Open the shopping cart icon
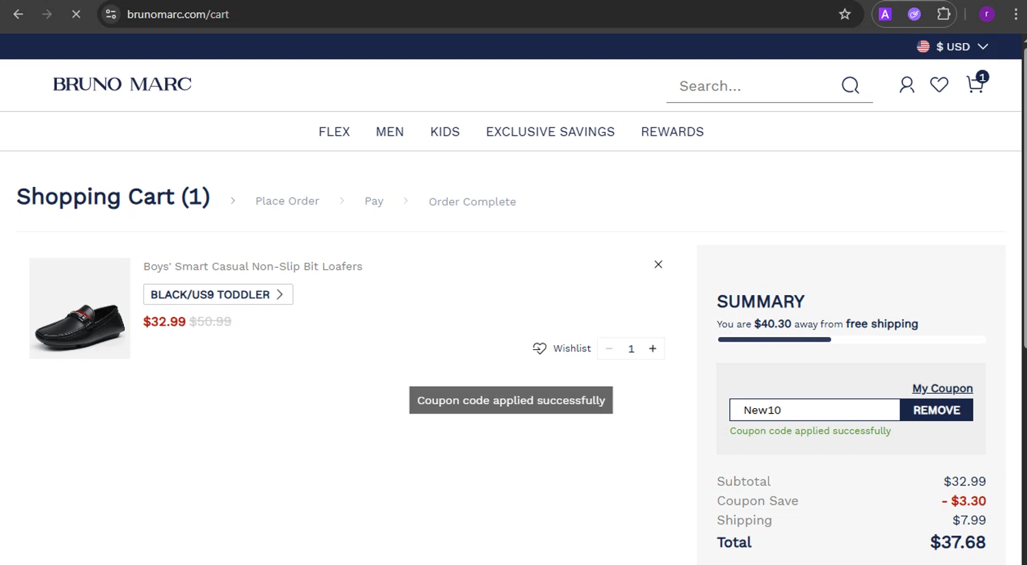 tap(976, 83)
